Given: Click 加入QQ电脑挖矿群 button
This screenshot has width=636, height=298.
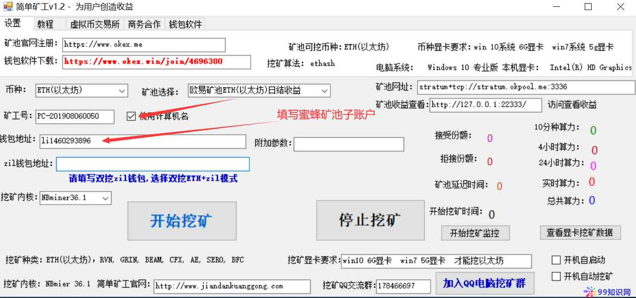Looking at the screenshot, I should pyautogui.click(x=485, y=283).
